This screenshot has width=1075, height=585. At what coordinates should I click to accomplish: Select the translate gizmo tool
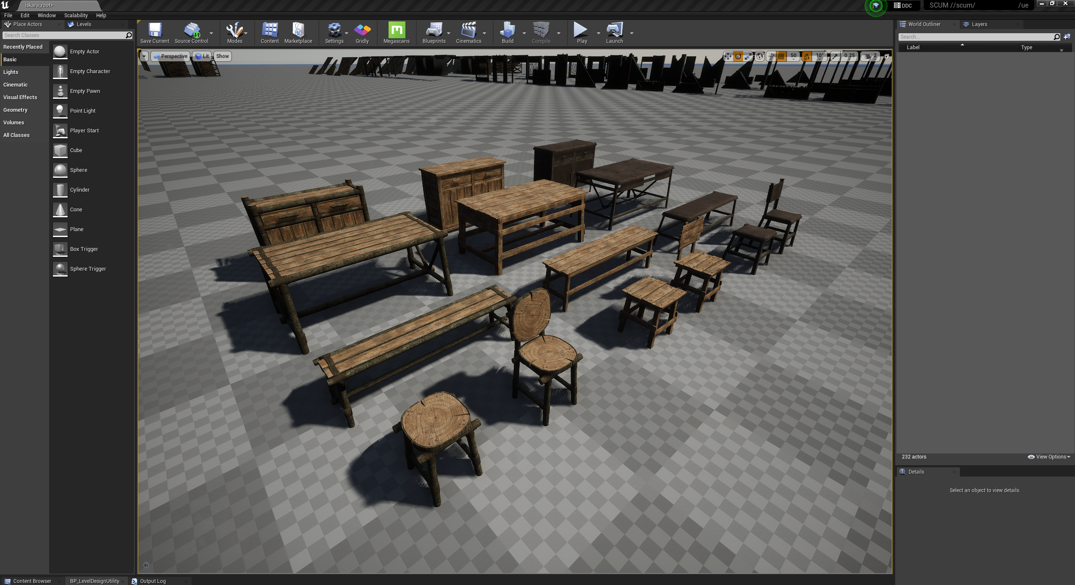tap(728, 56)
